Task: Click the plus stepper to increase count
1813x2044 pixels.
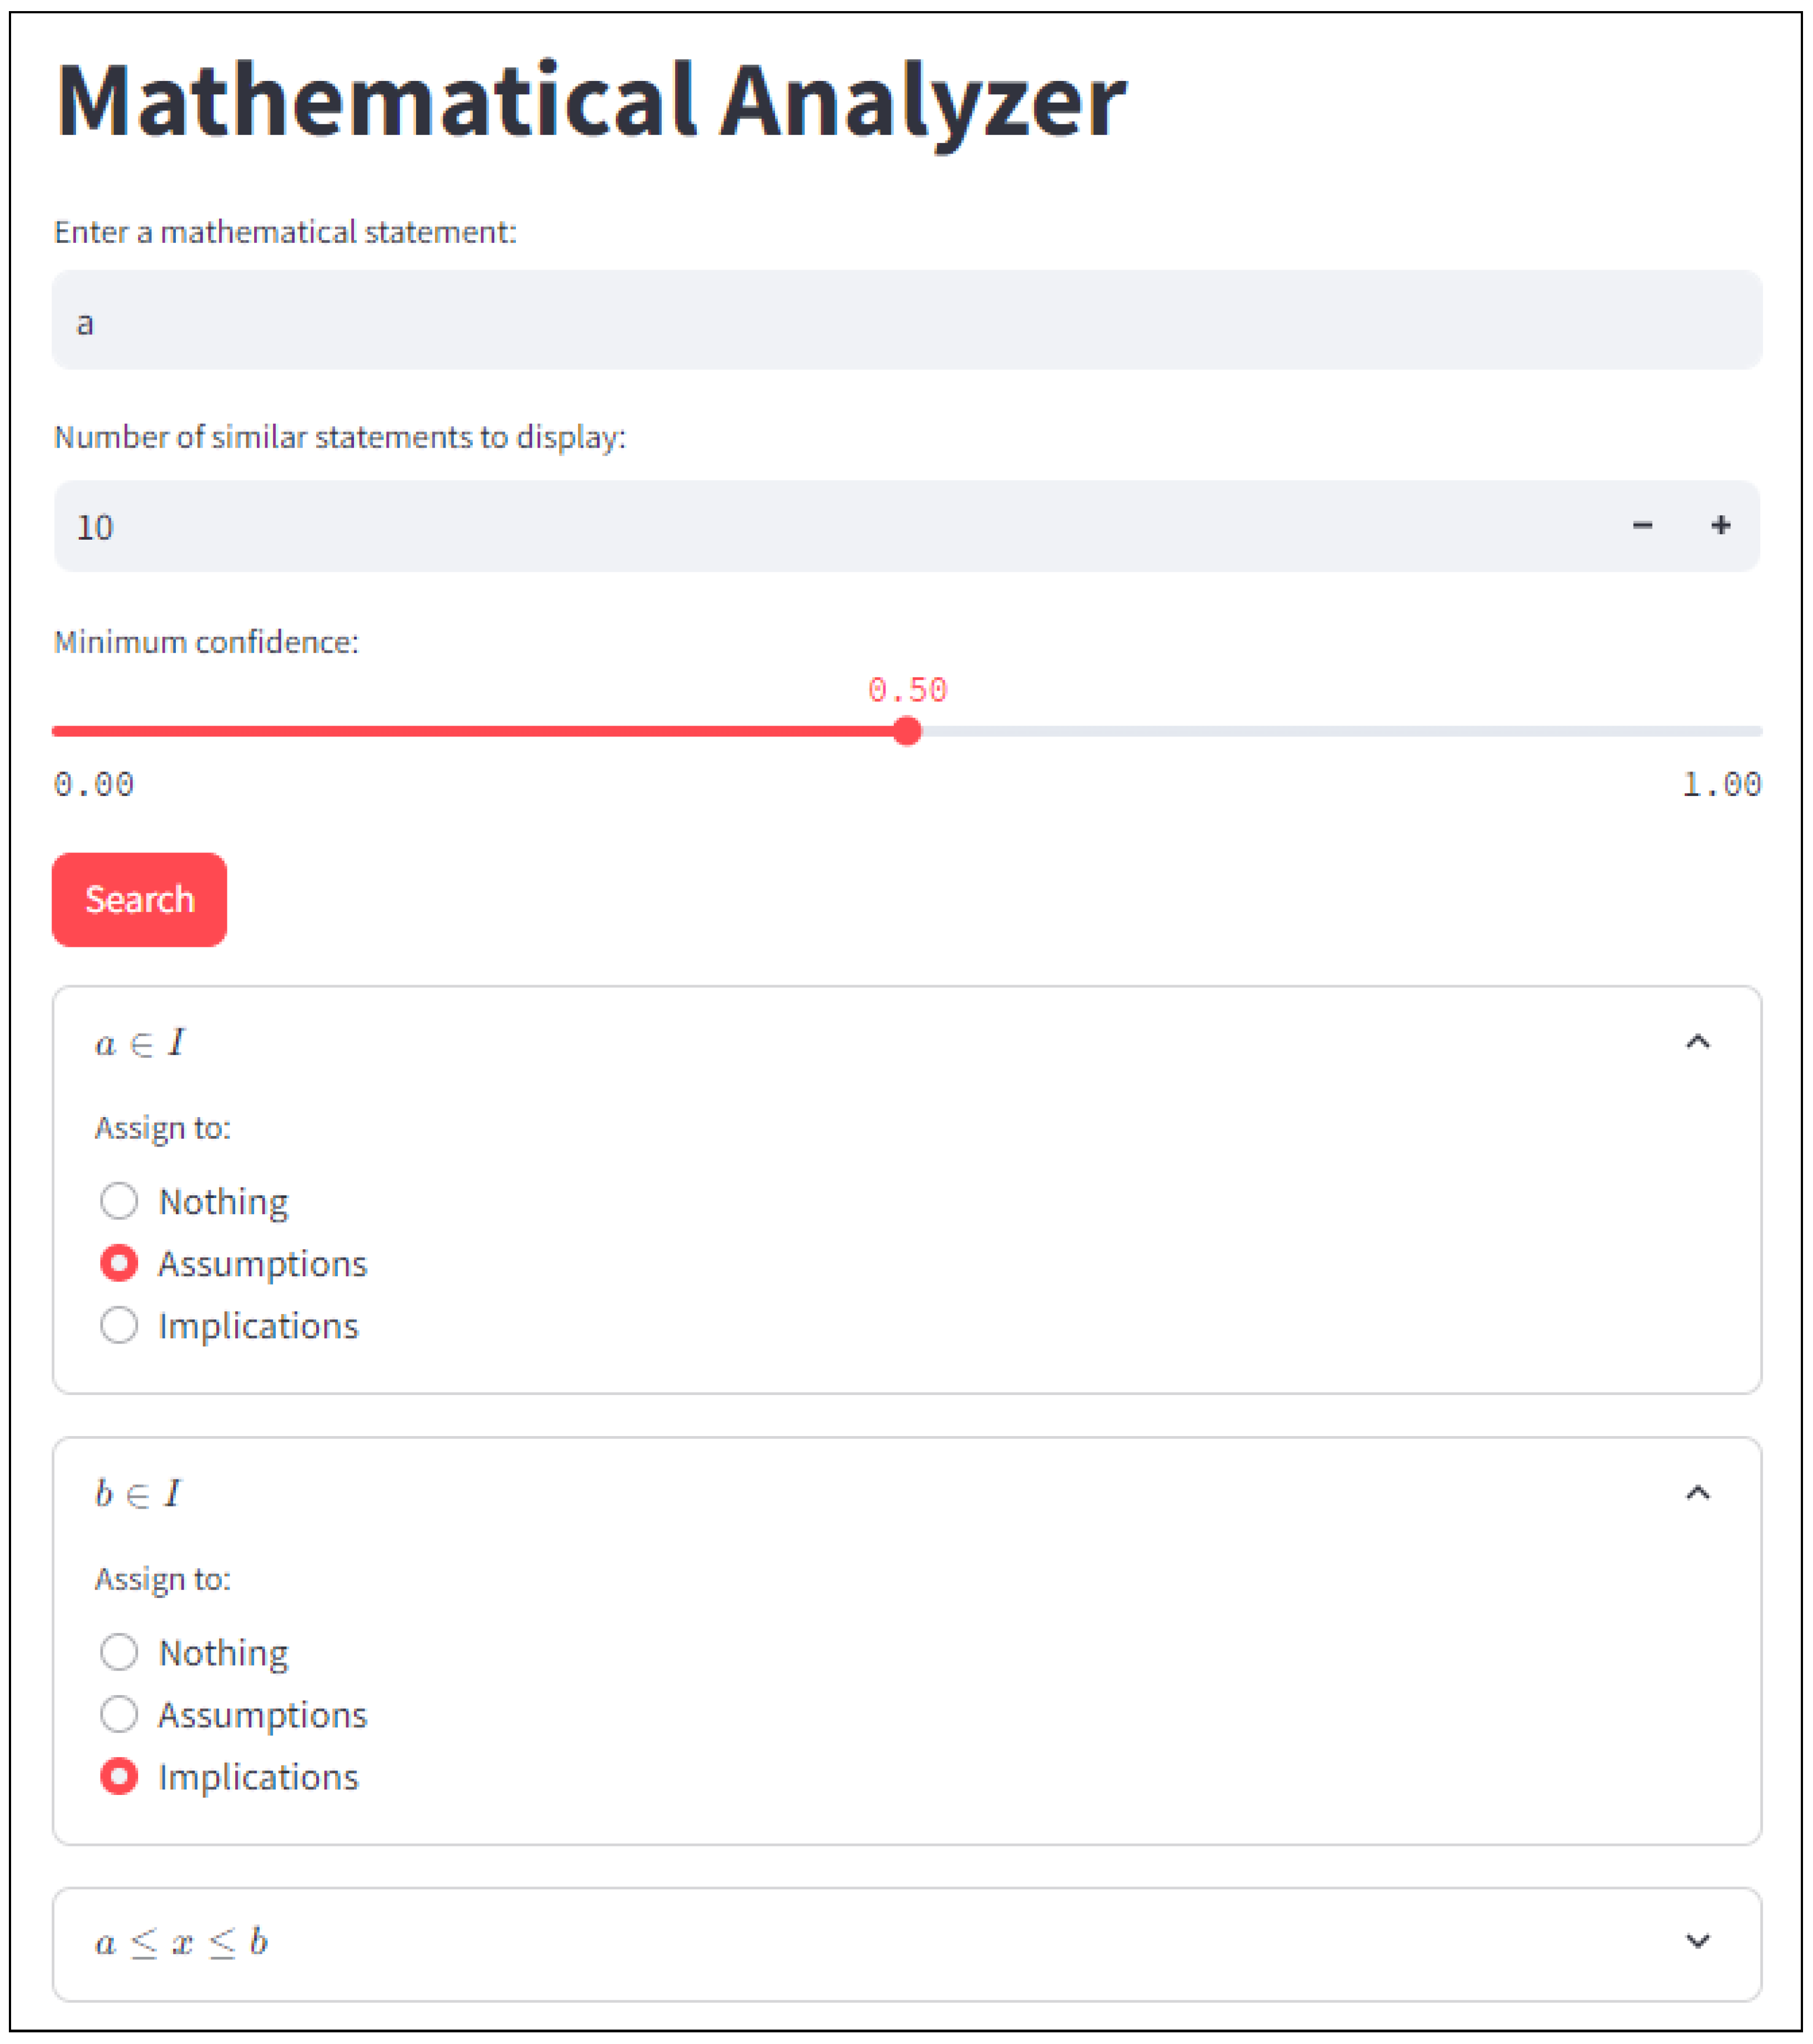Action: tap(1720, 526)
